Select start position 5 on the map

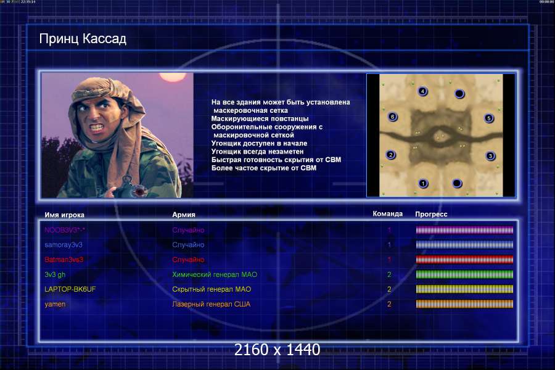[x=489, y=118]
